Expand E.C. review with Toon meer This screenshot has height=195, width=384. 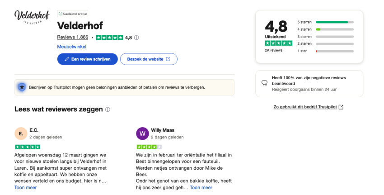[25, 187]
